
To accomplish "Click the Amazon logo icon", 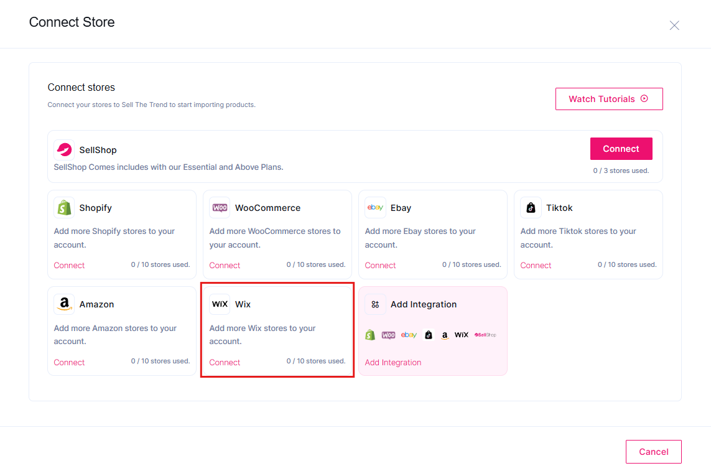I will (x=65, y=304).
